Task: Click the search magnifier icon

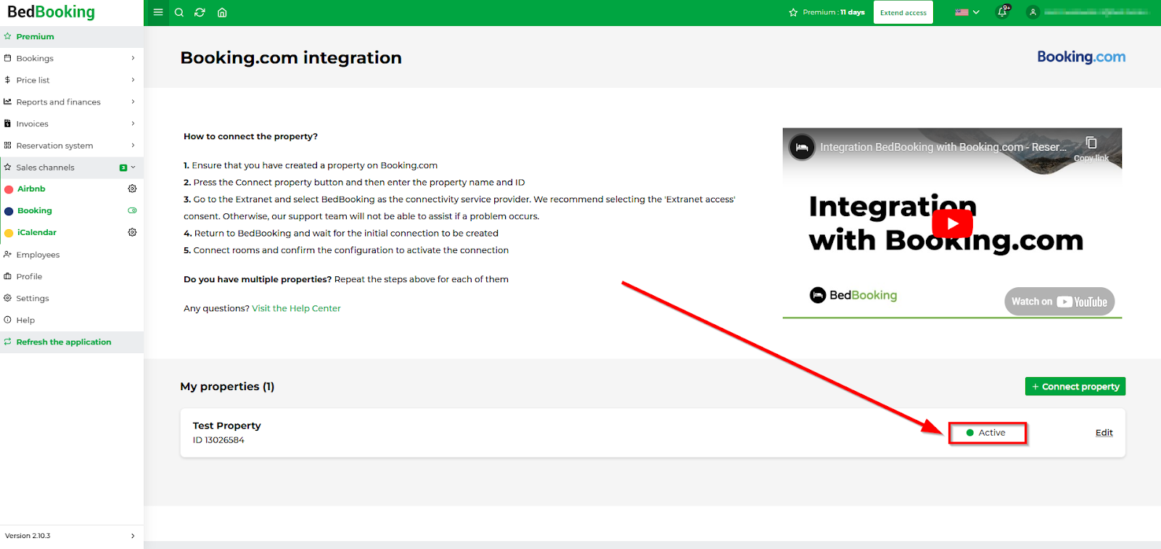Action: [x=179, y=12]
